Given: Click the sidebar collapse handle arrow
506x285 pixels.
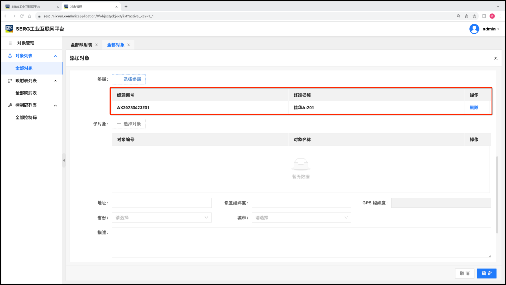Looking at the screenshot, I should coord(64,160).
